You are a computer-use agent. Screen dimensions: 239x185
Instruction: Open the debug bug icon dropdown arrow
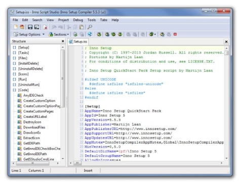coord(155,34)
